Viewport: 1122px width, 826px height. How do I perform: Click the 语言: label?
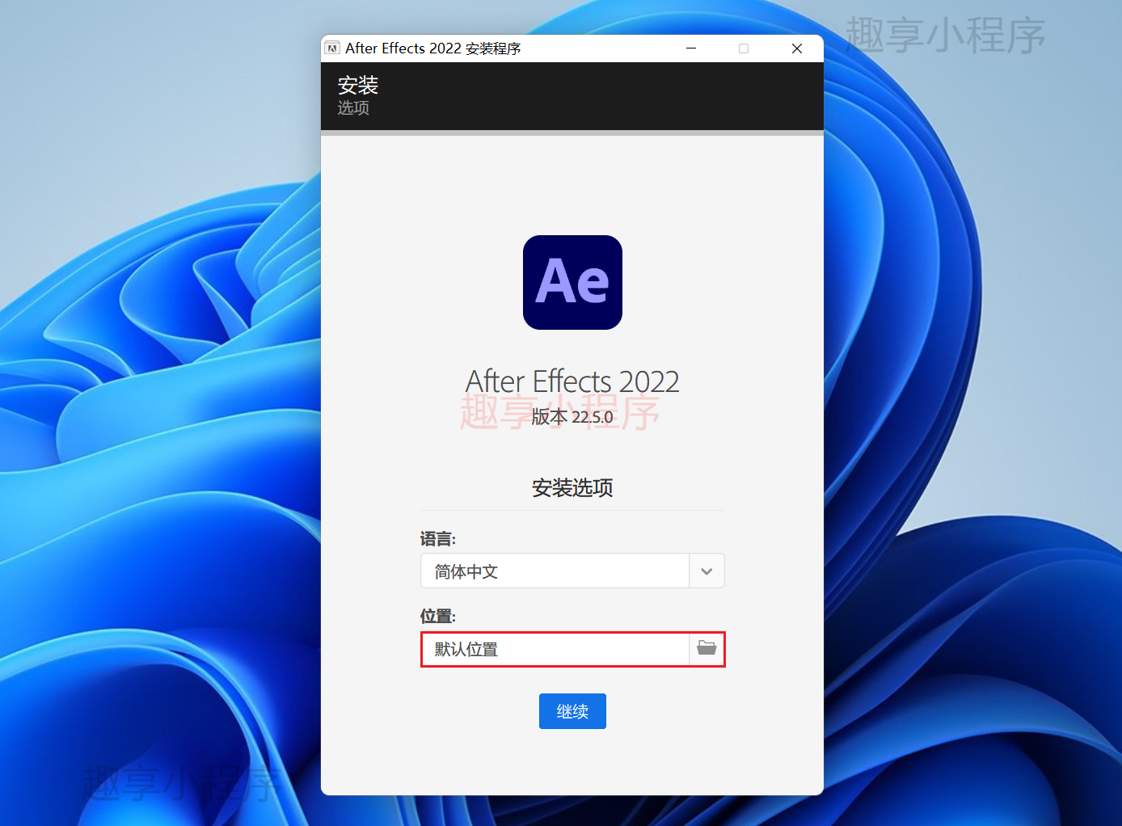pyautogui.click(x=438, y=539)
